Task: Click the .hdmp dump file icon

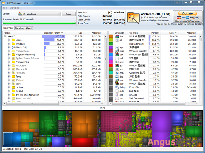Action: [117, 87]
